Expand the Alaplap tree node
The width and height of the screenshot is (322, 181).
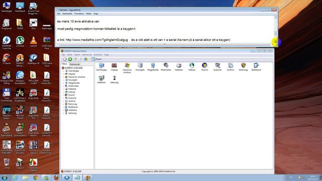[x=63, y=74]
